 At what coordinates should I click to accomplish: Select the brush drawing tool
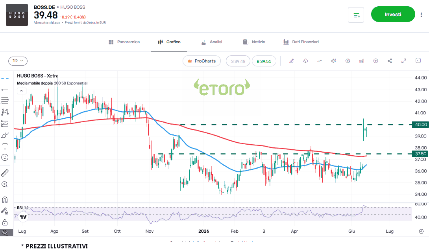(x=5, y=135)
